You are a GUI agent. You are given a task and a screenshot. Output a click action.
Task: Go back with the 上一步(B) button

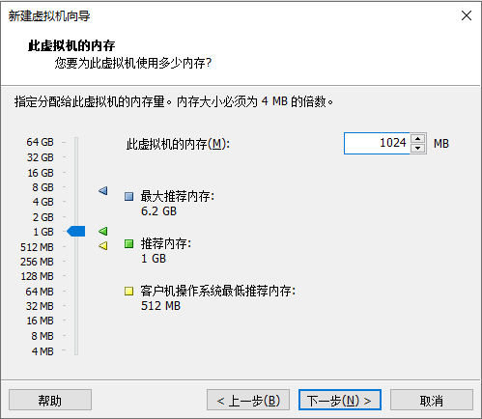click(x=248, y=400)
